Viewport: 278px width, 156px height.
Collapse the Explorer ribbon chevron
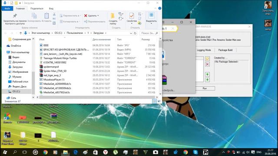156,8
